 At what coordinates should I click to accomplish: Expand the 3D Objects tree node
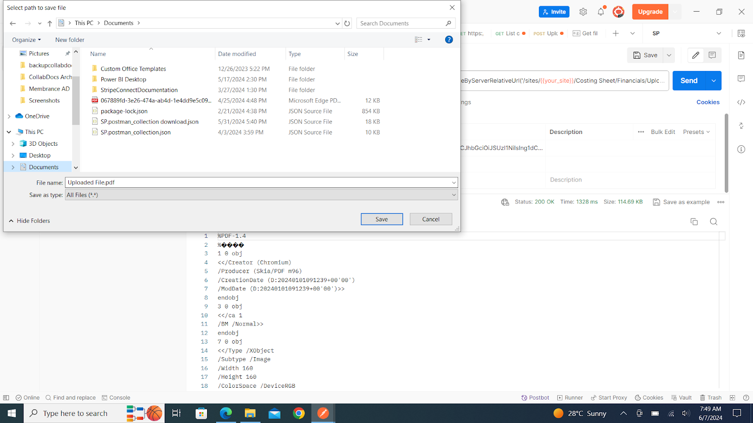coord(13,144)
